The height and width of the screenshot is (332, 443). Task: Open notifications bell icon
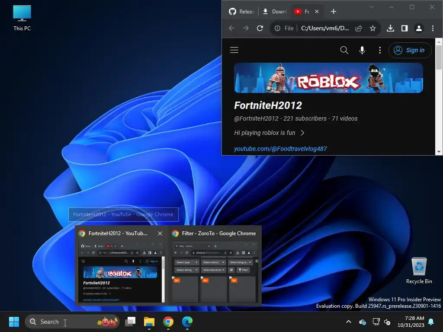[x=431, y=322]
